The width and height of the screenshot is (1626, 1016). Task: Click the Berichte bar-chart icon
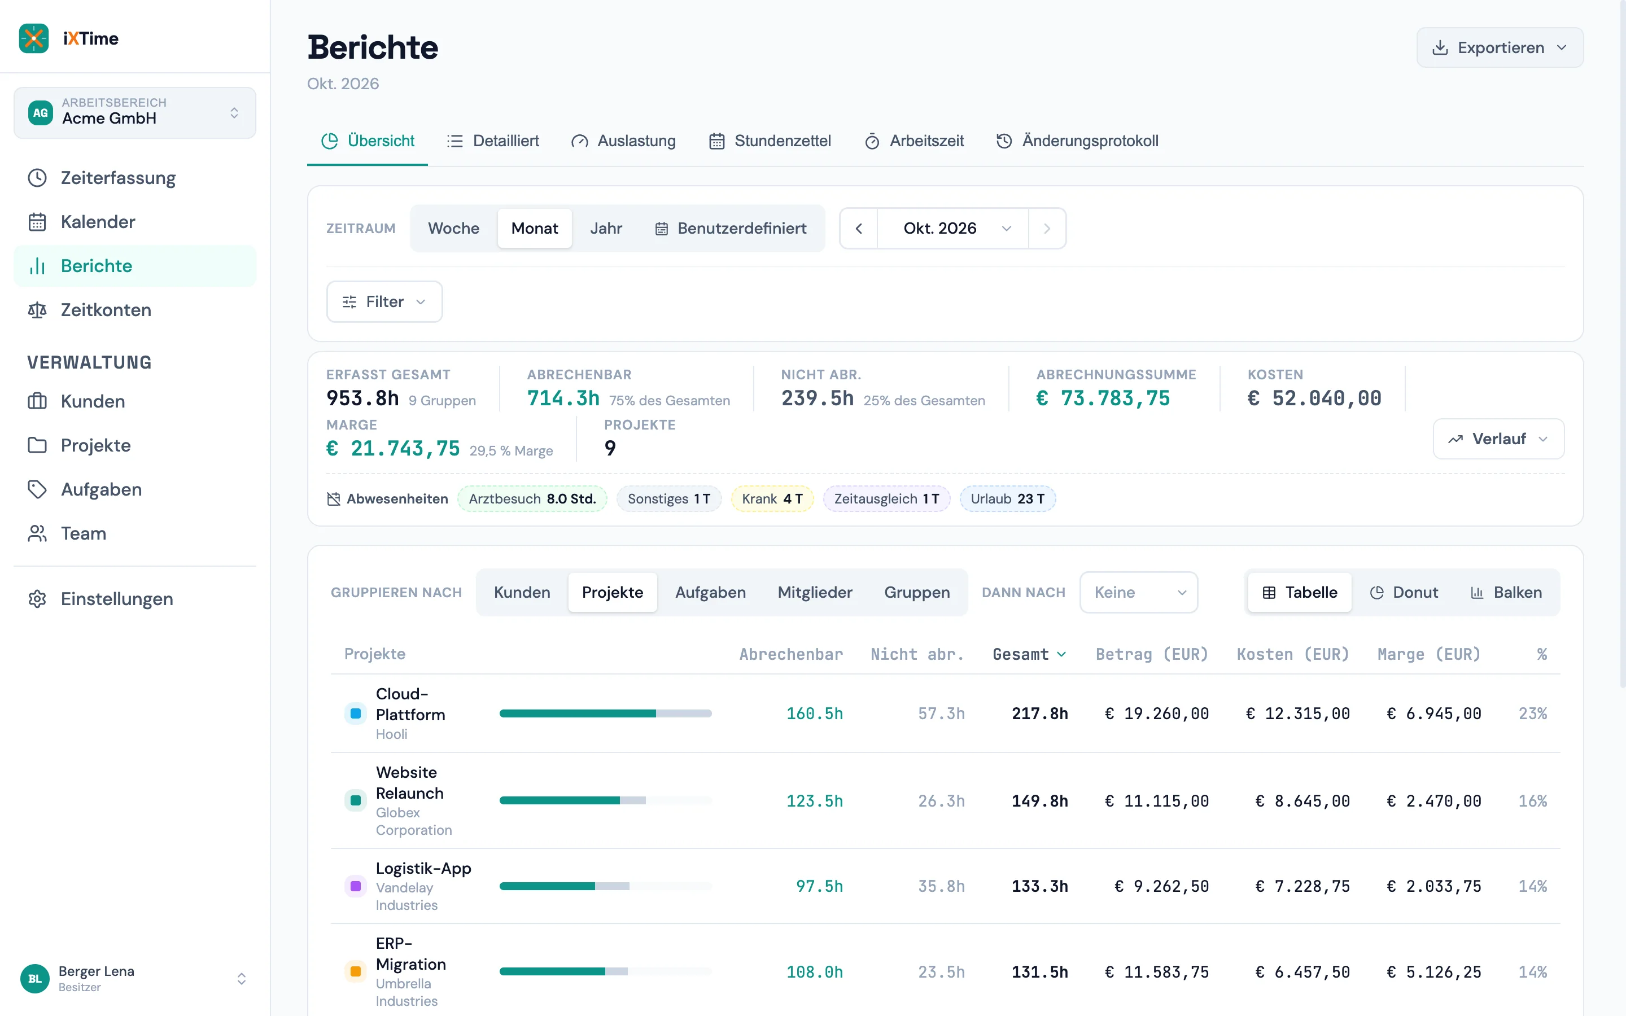(x=37, y=266)
